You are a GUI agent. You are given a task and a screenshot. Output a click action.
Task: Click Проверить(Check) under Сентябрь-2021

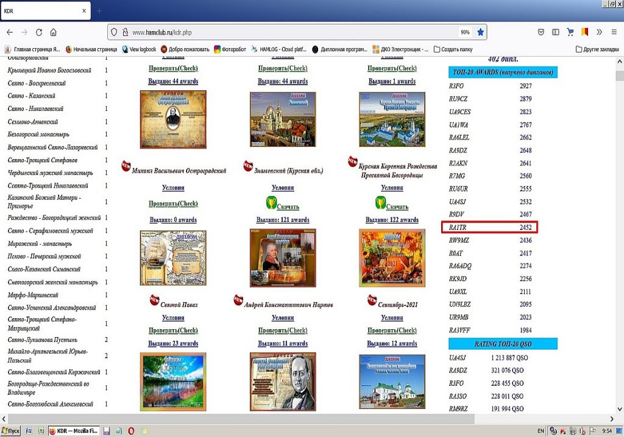392,330
